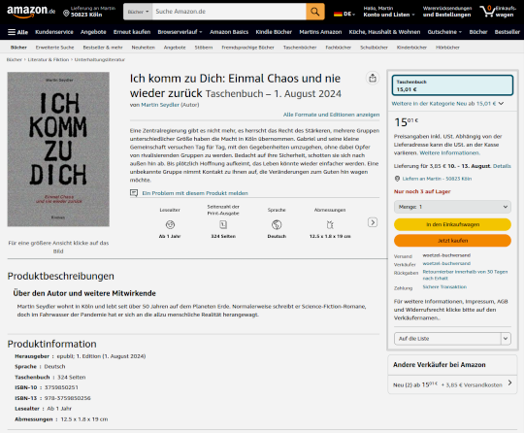Select Neuheiten subnav tab
This screenshot has height=433, width=524.
click(143, 48)
